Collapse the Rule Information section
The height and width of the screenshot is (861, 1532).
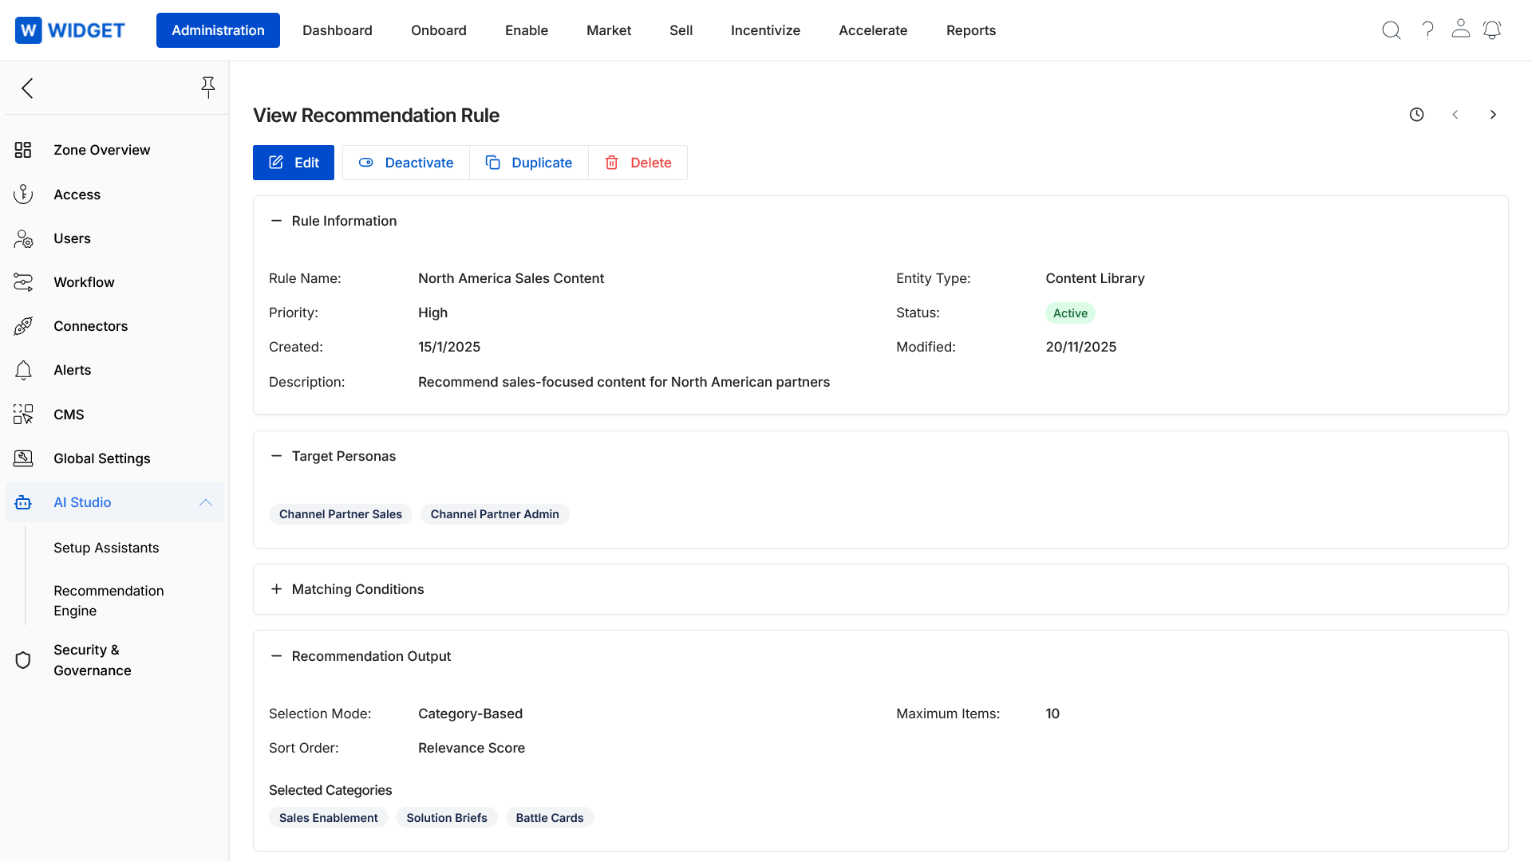(x=276, y=221)
